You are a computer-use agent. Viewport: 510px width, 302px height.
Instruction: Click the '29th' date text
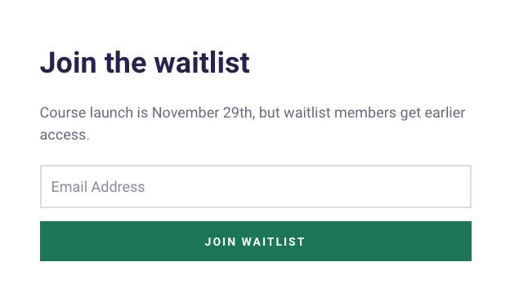(239, 113)
